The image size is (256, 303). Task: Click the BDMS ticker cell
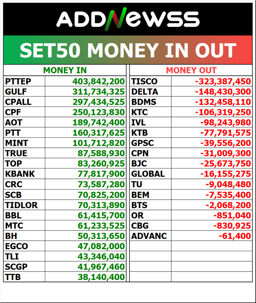tap(144, 102)
